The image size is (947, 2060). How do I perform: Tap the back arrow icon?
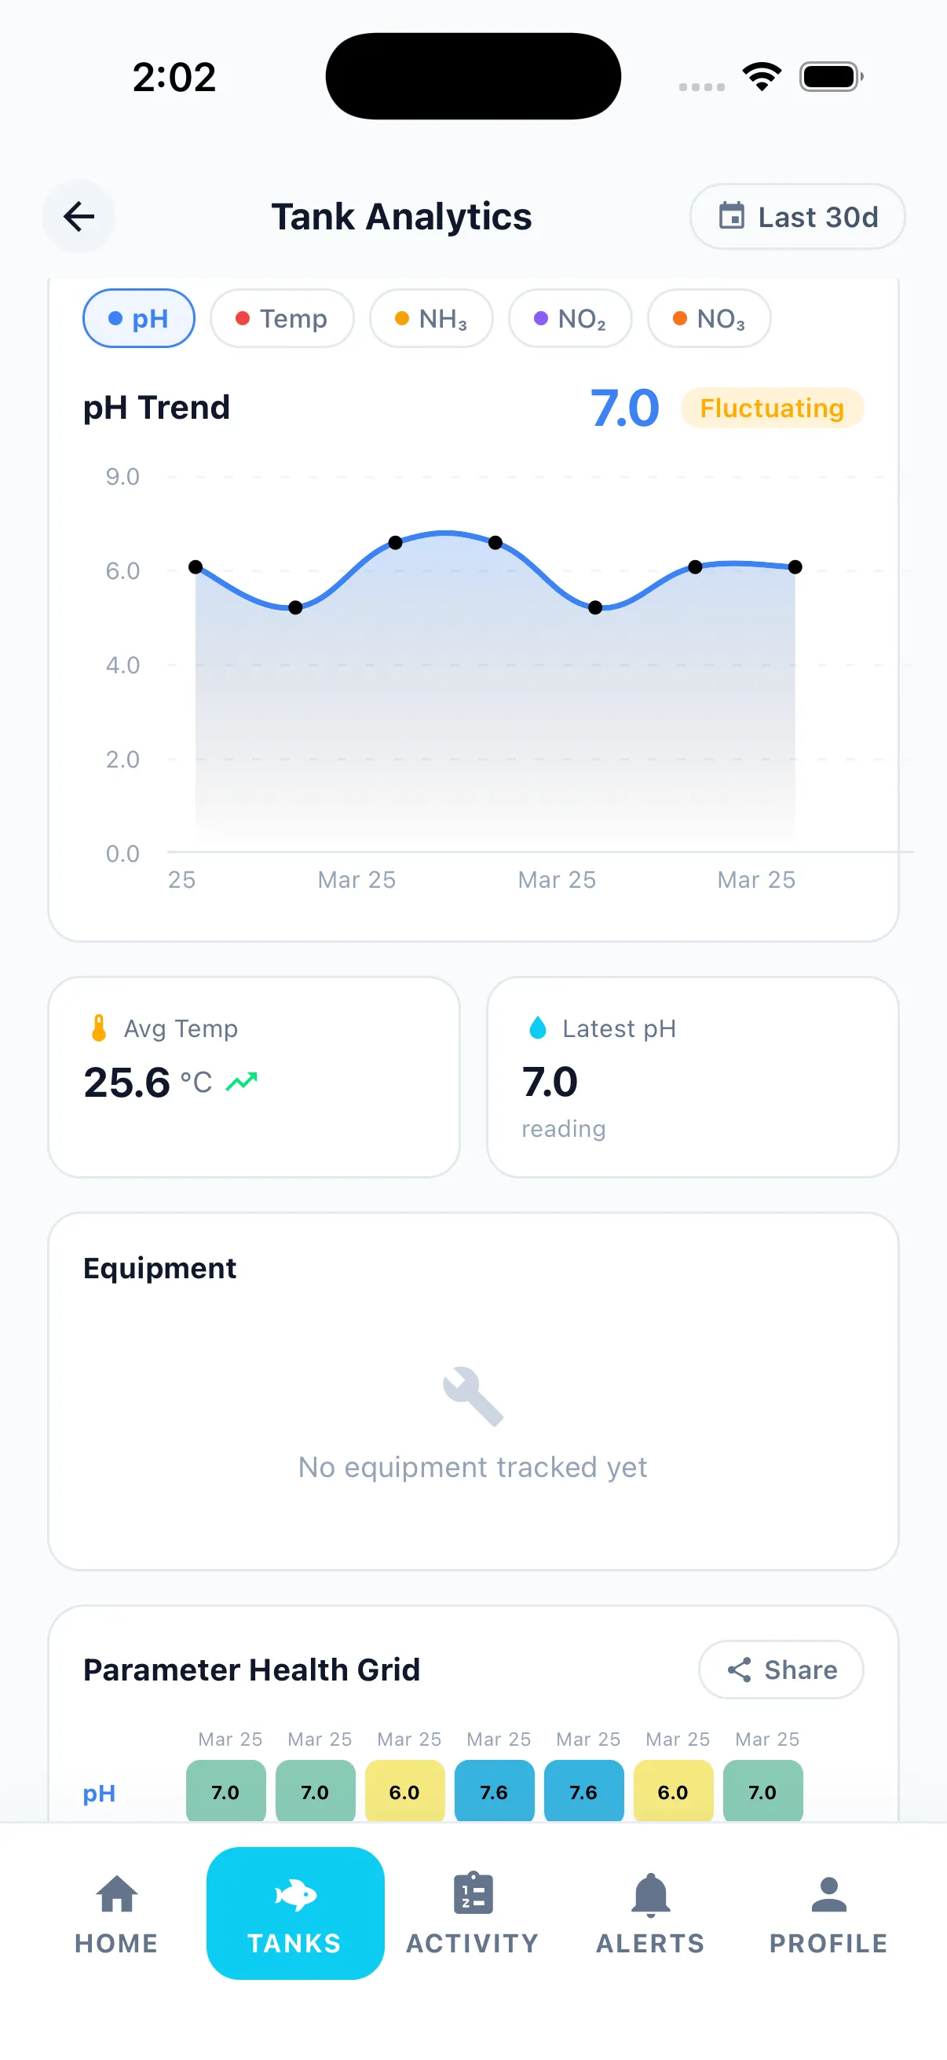[79, 216]
